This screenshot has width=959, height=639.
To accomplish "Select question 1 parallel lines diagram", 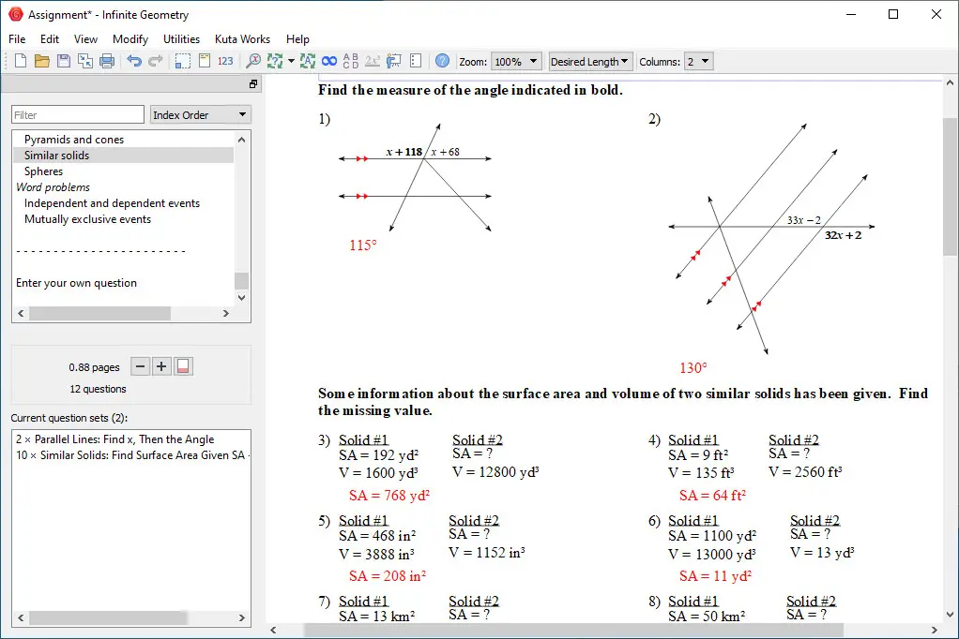I will pos(415,177).
